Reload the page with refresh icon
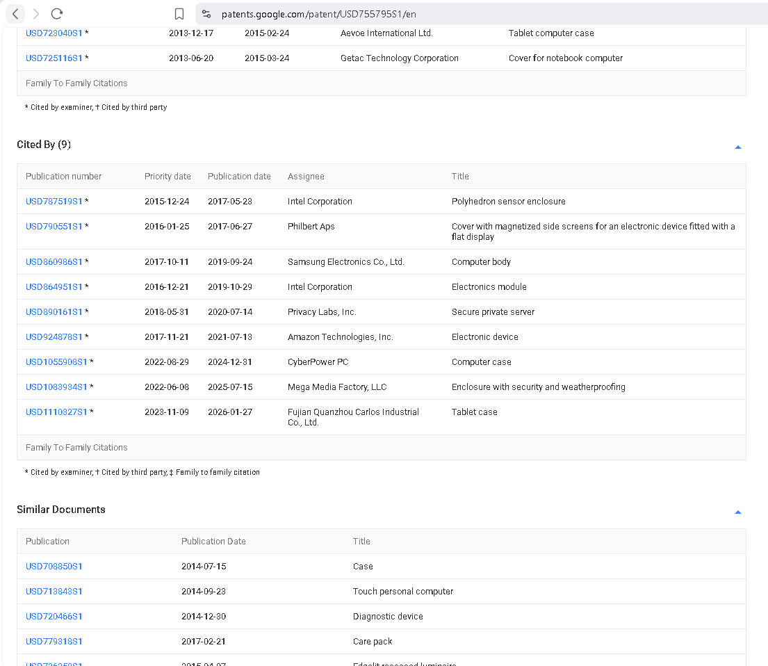Viewport: 768px width, 666px height. [57, 14]
